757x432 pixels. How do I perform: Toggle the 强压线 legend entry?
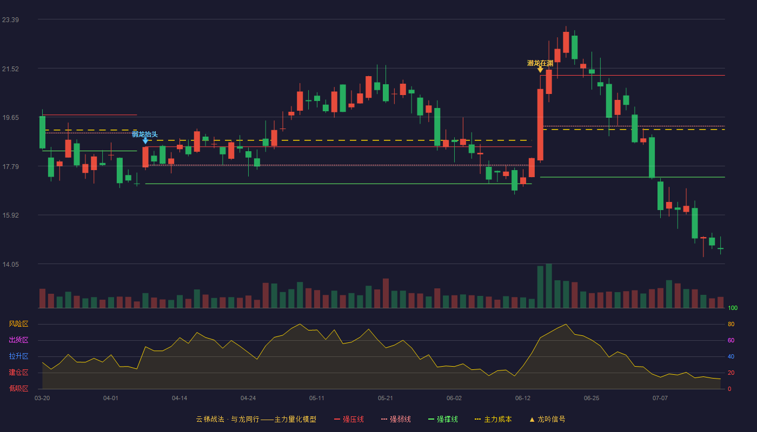click(349, 419)
